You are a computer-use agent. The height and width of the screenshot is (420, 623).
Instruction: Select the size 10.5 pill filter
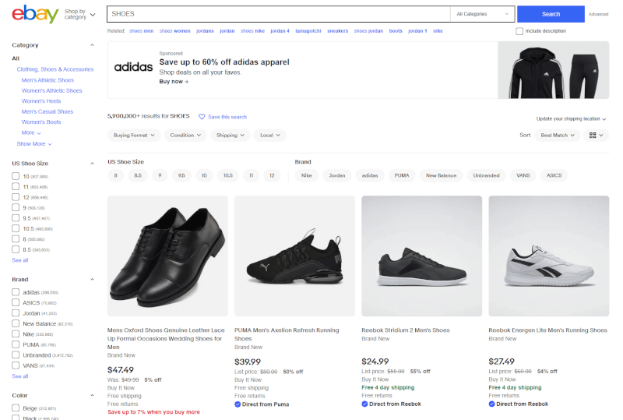coord(227,175)
